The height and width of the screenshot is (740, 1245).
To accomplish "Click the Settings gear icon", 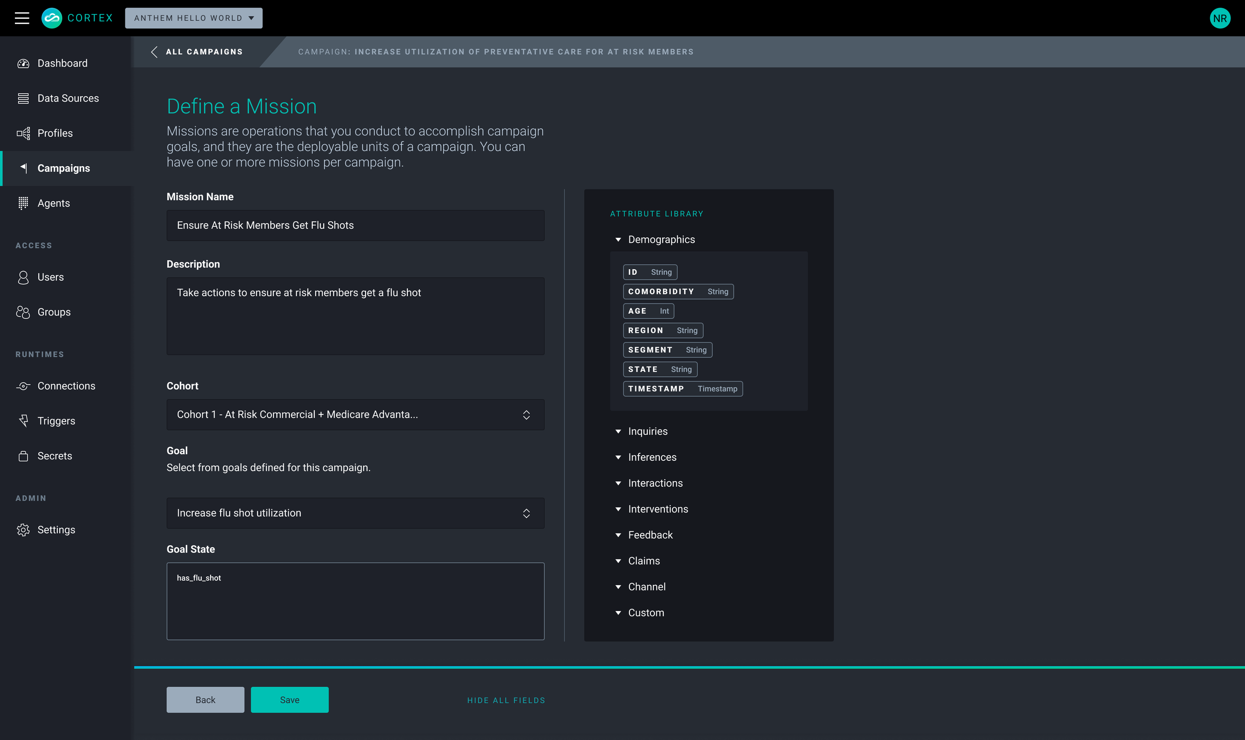I will click(23, 529).
